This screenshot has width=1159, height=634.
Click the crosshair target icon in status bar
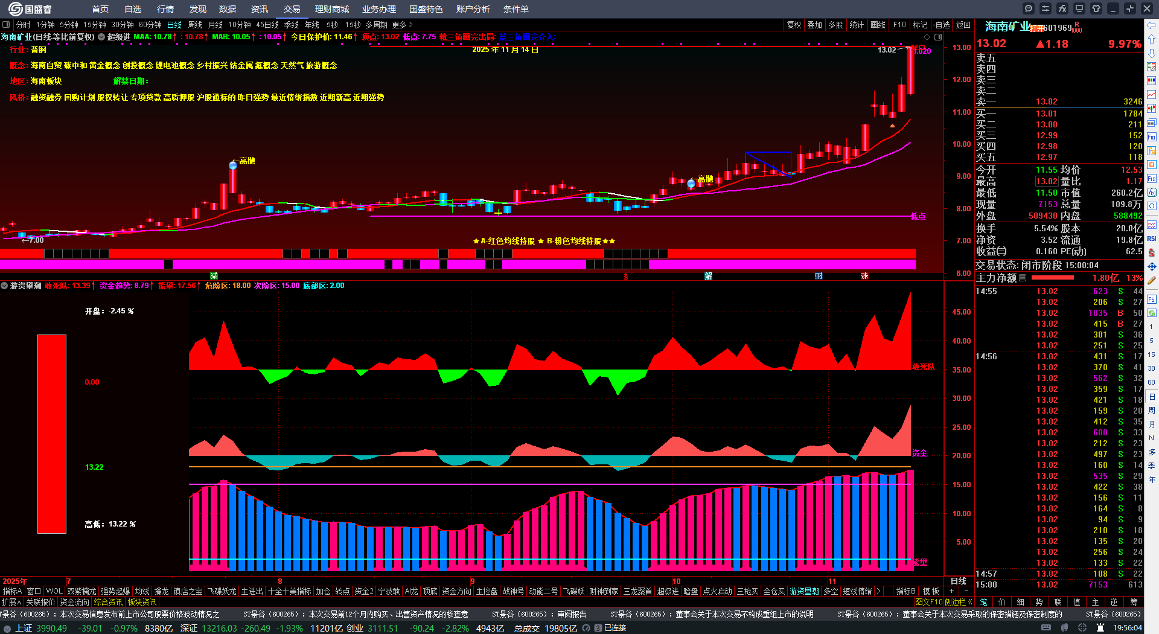(1083, 628)
